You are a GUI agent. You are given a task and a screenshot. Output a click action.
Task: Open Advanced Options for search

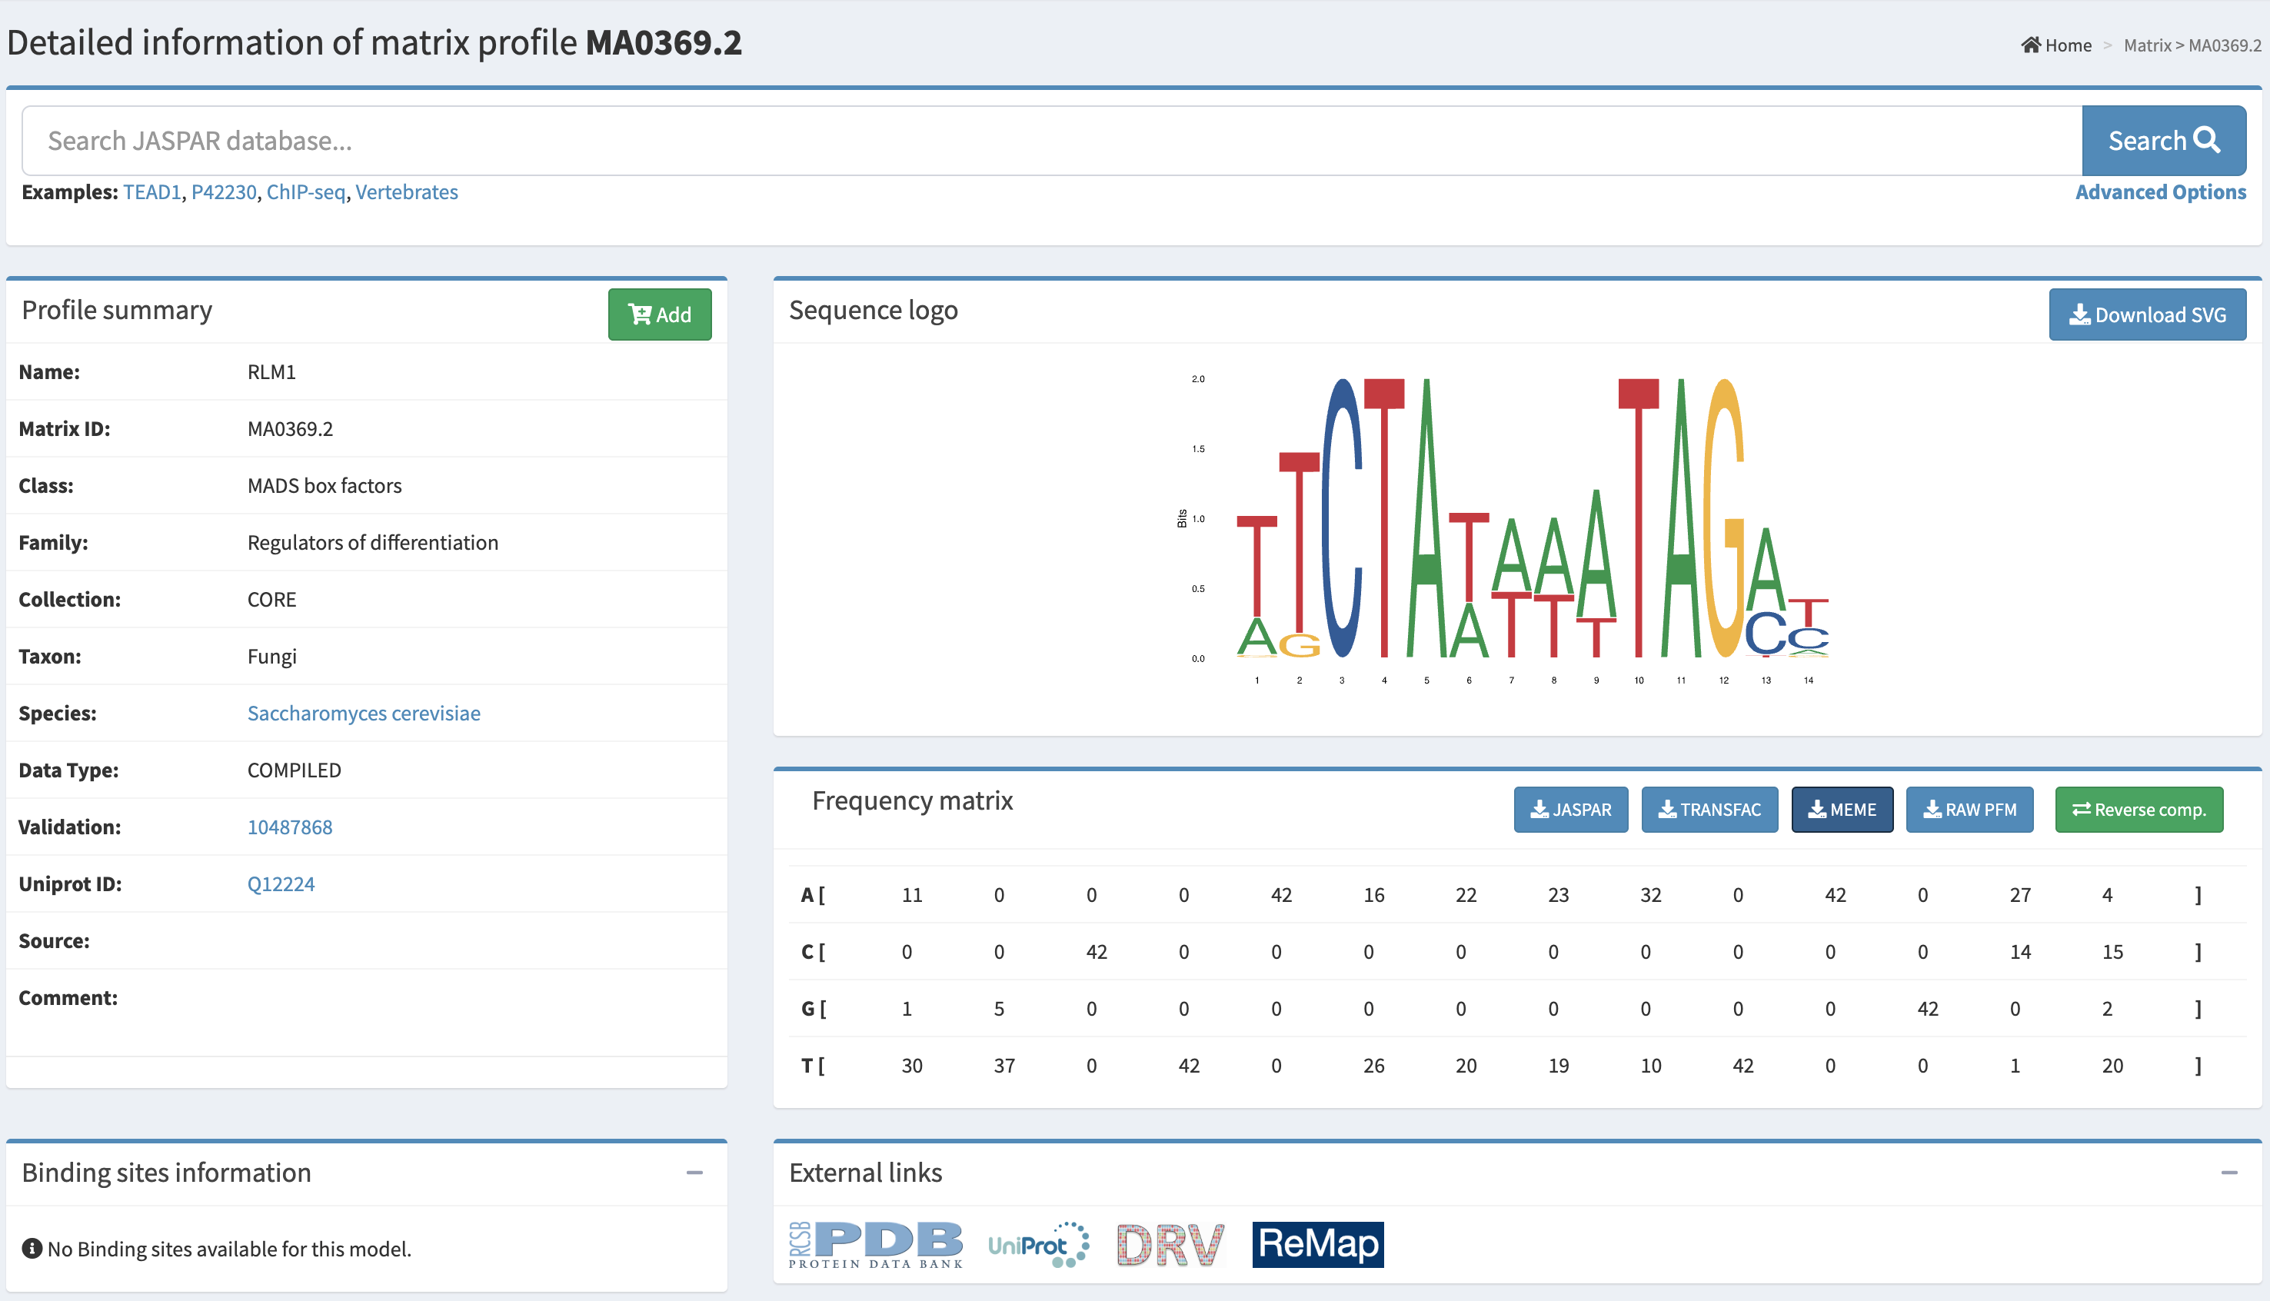click(x=2159, y=192)
